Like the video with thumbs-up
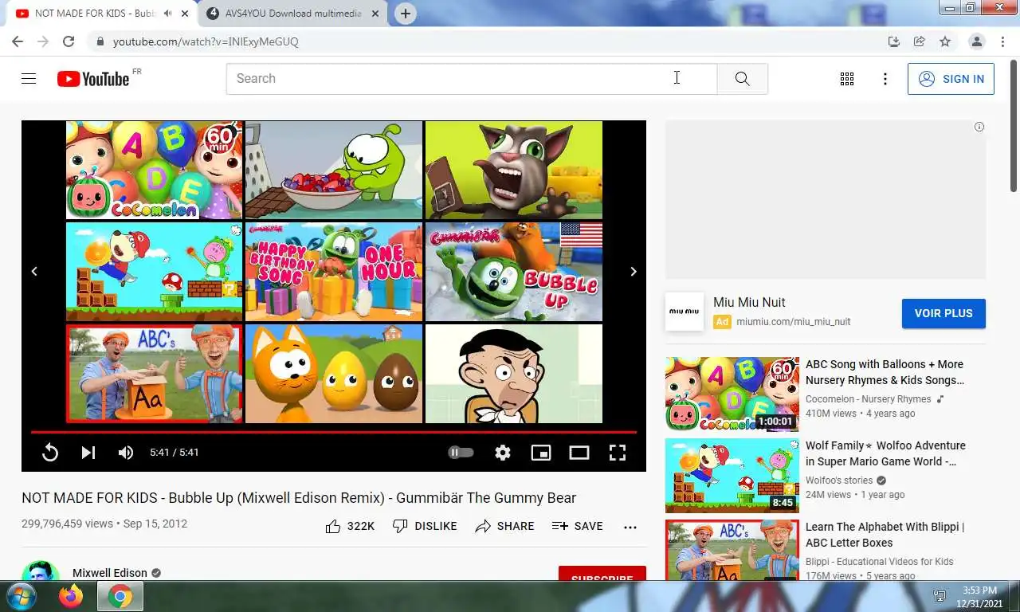 coord(349,526)
